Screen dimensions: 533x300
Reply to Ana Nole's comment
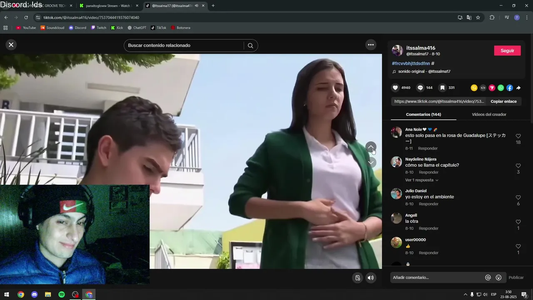tap(428, 148)
